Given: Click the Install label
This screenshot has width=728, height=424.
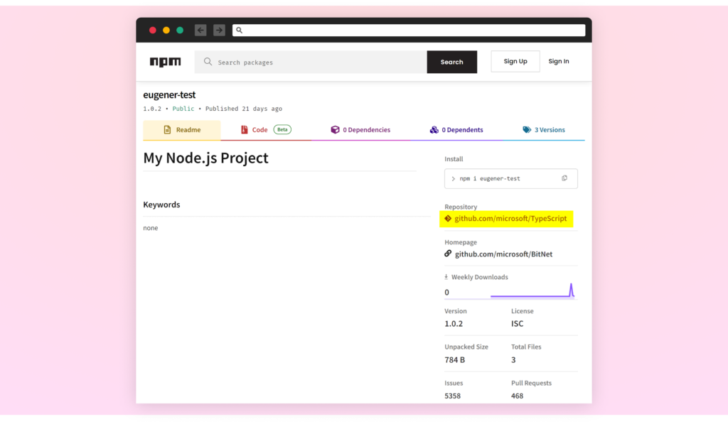Looking at the screenshot, I should pos(454,158).
